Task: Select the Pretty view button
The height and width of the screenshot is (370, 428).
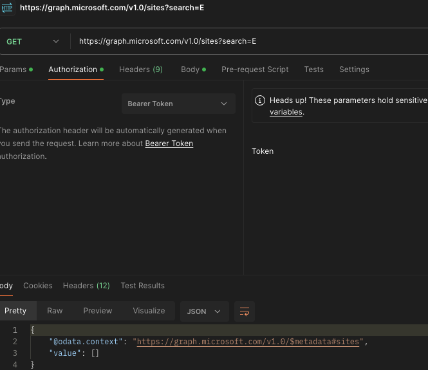Action: (18, 311)
